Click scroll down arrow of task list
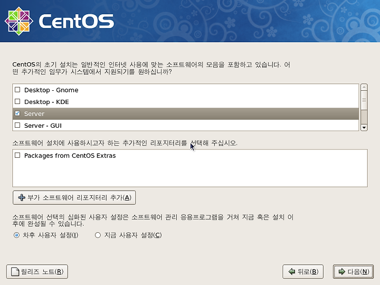The height and width of the screenshot is (285, 380). click(x=364, y=128)
